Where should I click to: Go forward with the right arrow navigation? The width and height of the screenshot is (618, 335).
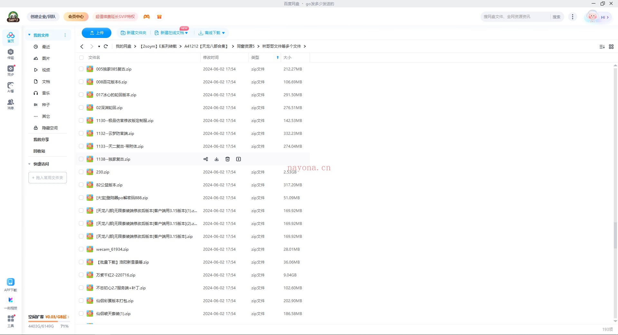click(x=92, y=46)
